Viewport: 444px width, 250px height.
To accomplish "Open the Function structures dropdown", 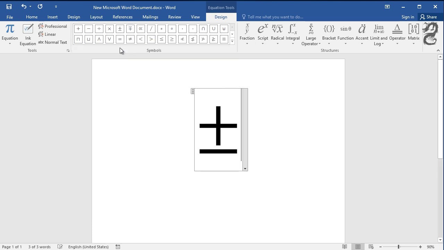I will pyautogui.click(x=345, y=35).
